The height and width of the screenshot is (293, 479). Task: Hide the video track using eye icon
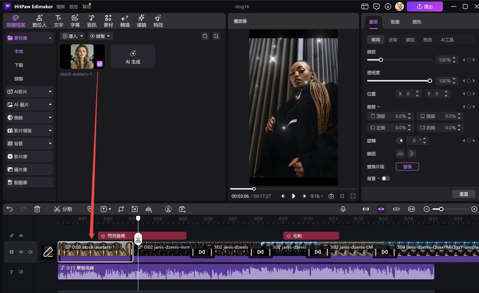click(21, 252)
